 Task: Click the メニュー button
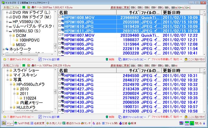[x=10, y=123]
